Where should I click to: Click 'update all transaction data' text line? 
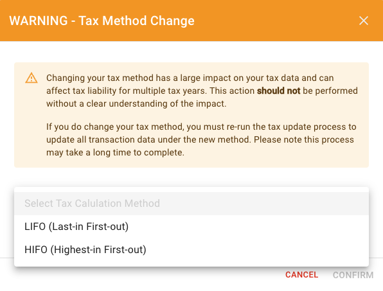point(200,139)
